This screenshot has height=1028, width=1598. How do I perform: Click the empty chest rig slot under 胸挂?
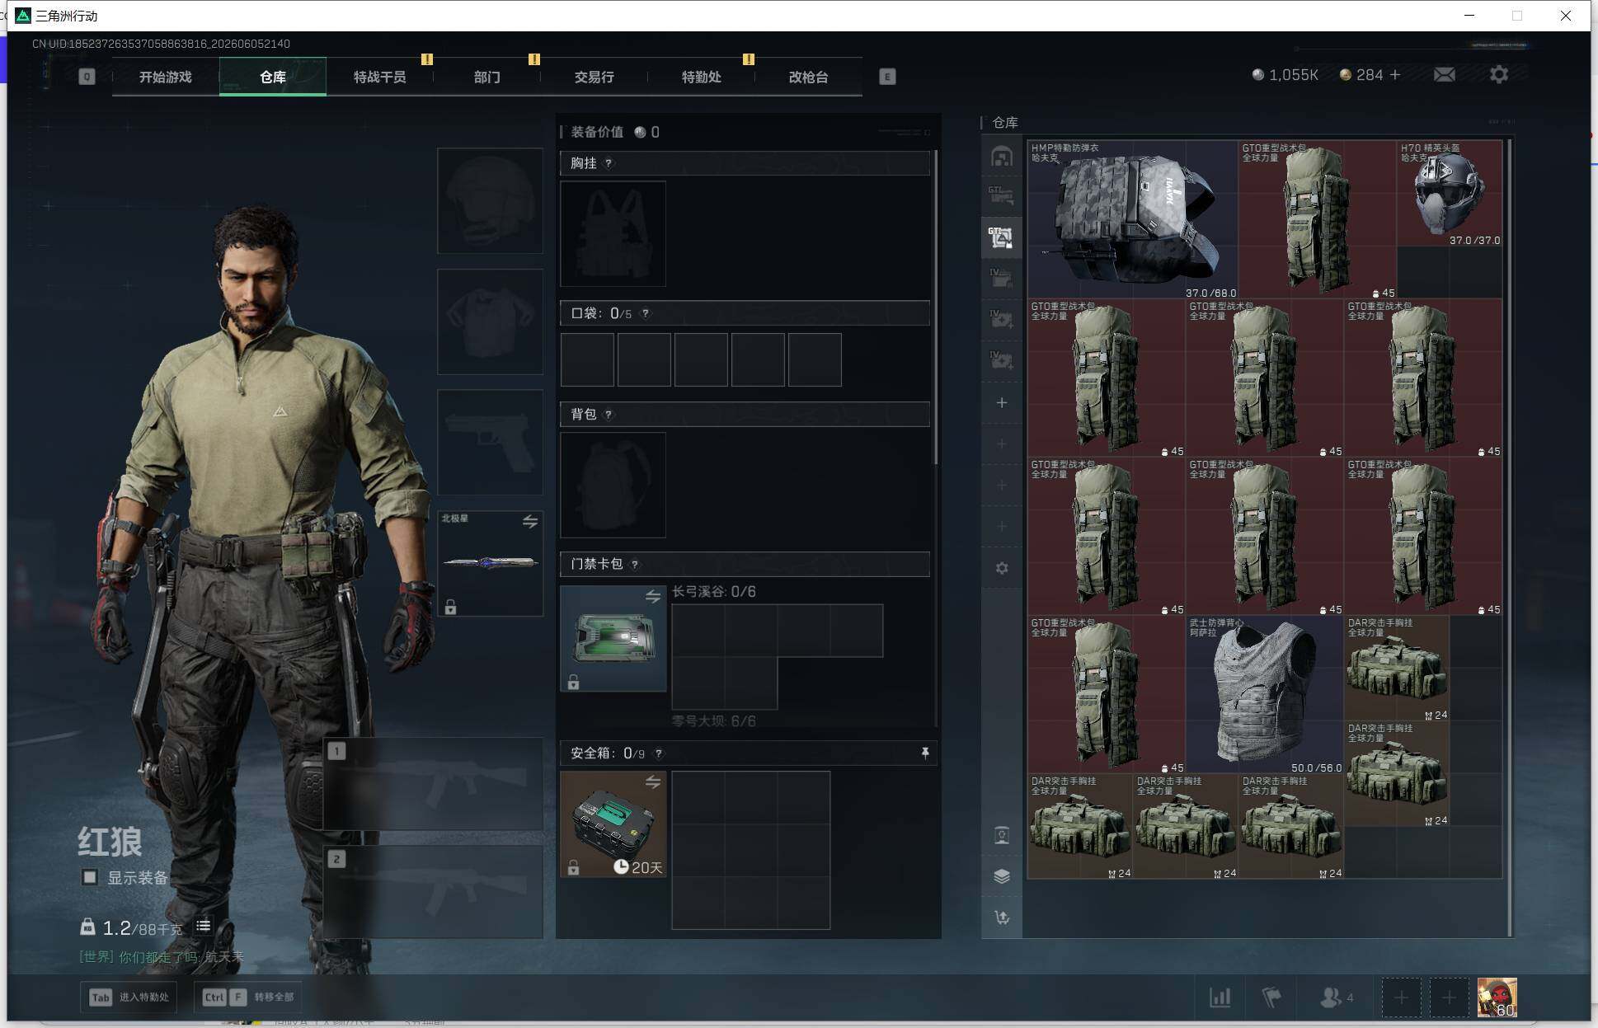[x=613, y=233]
